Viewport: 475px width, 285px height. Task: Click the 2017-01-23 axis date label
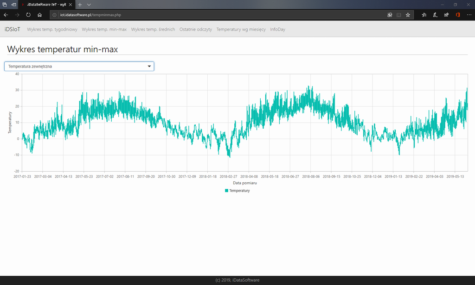pyautogui.click(x=22, y=176)
